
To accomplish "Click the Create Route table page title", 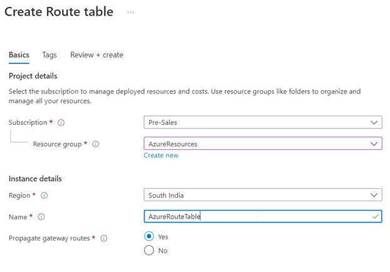I will tap(59, 12).
